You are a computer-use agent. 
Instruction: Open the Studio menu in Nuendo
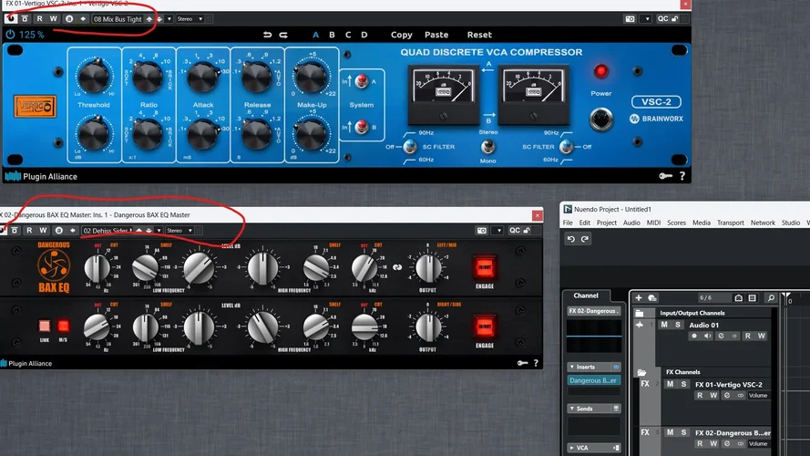[790, 223]
